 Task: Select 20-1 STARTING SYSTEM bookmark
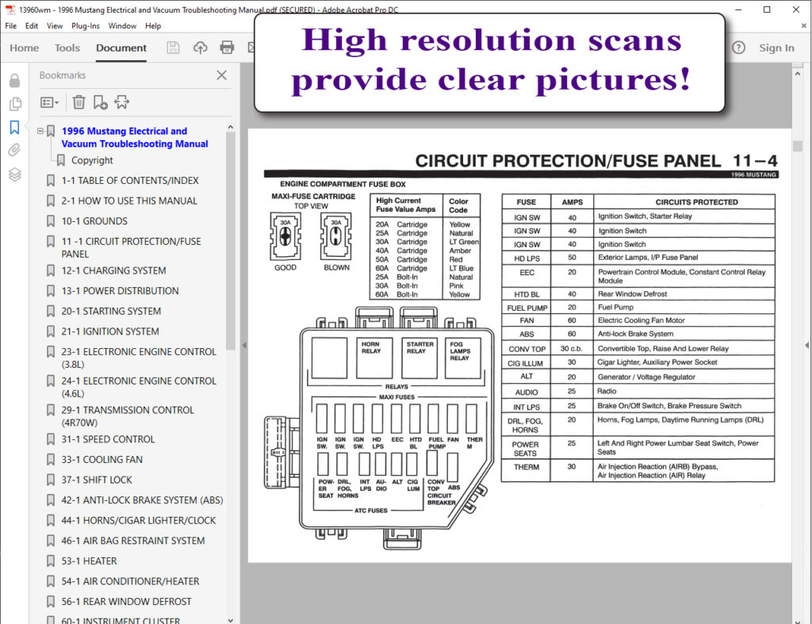pos(111,312)
